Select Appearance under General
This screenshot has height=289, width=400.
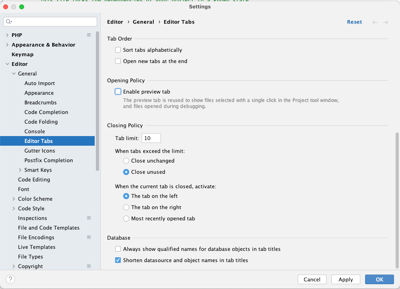[39, 93]
